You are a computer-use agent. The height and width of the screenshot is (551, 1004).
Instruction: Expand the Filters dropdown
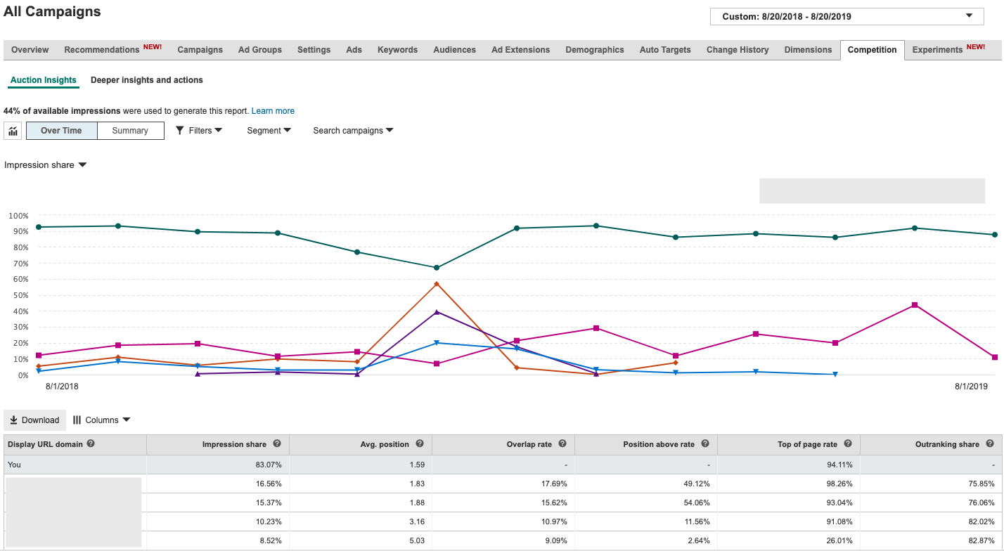[x=199, y=131]
